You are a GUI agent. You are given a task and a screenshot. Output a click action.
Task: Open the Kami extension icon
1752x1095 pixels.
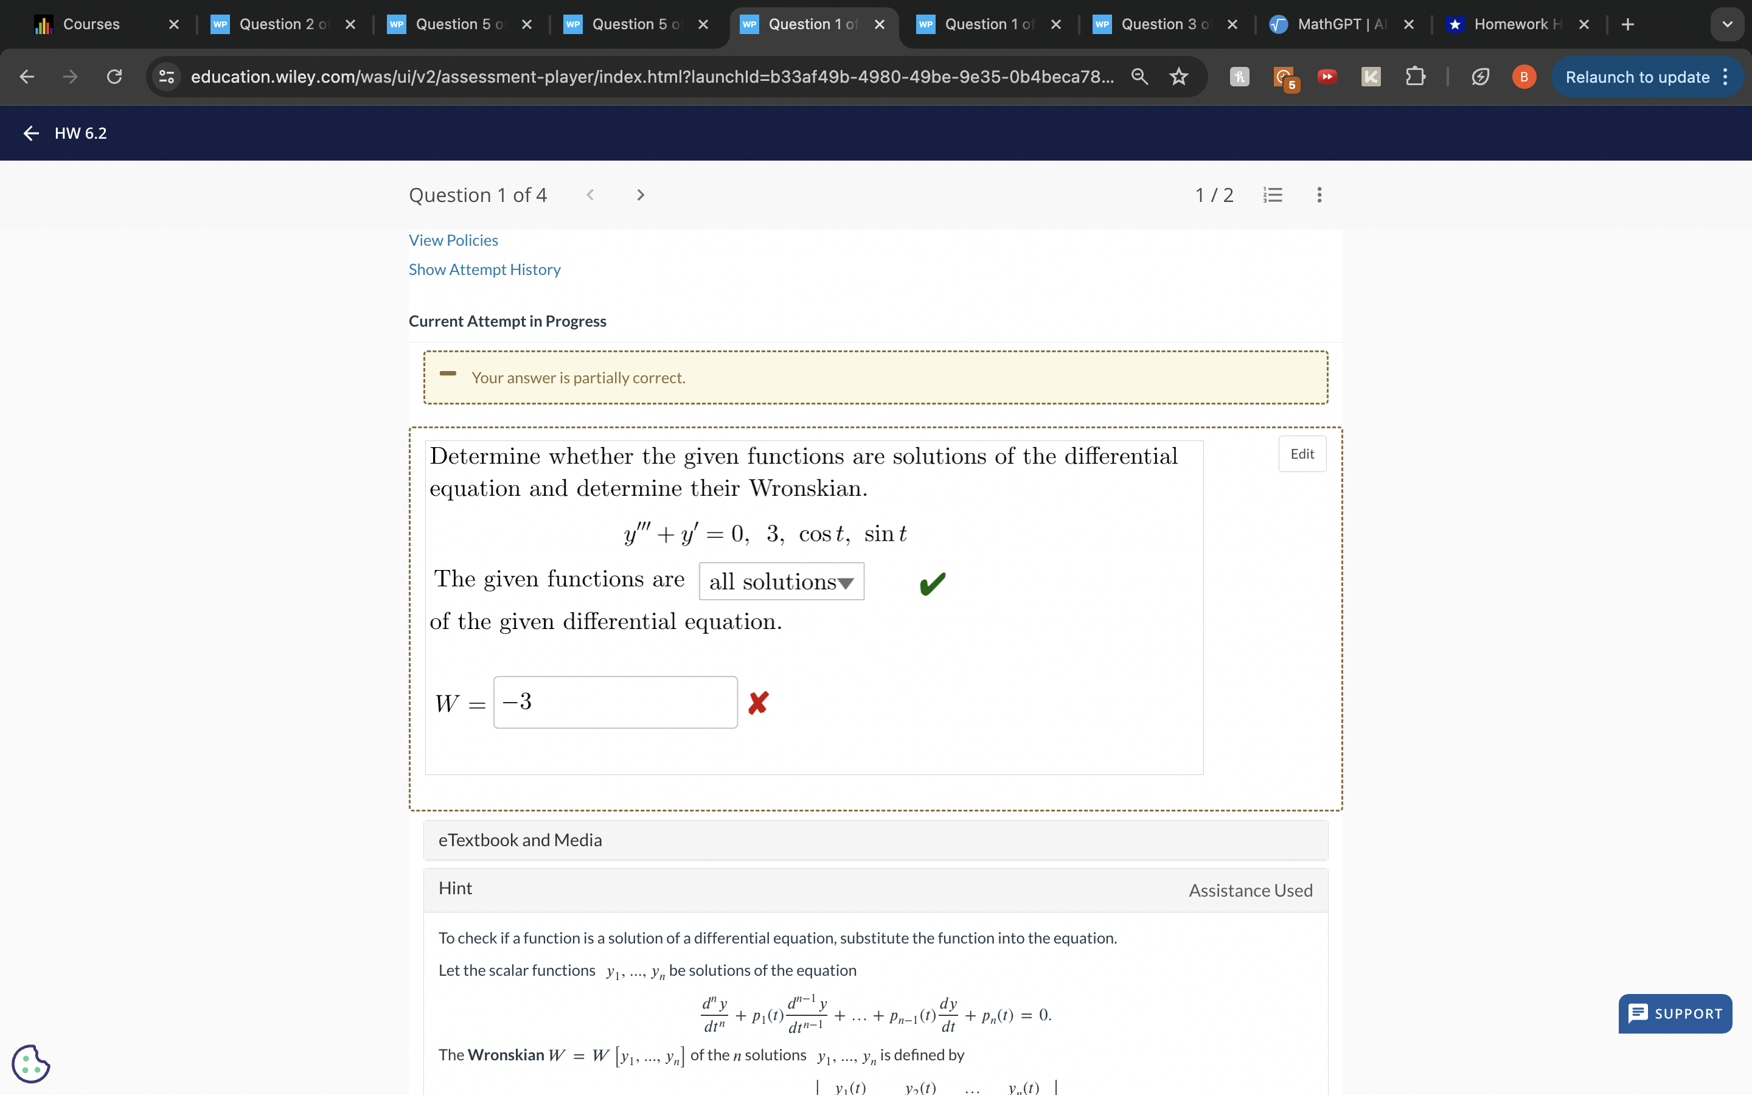click(1371, 77)
